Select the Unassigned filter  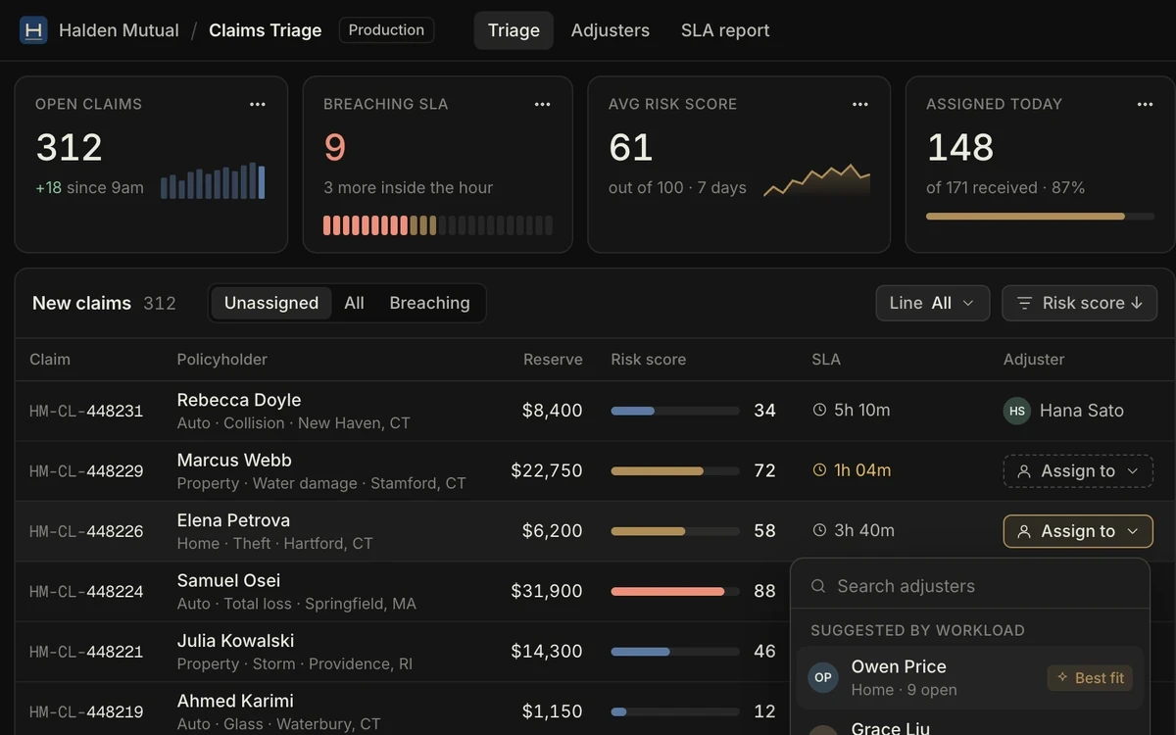tap(271, 303)
